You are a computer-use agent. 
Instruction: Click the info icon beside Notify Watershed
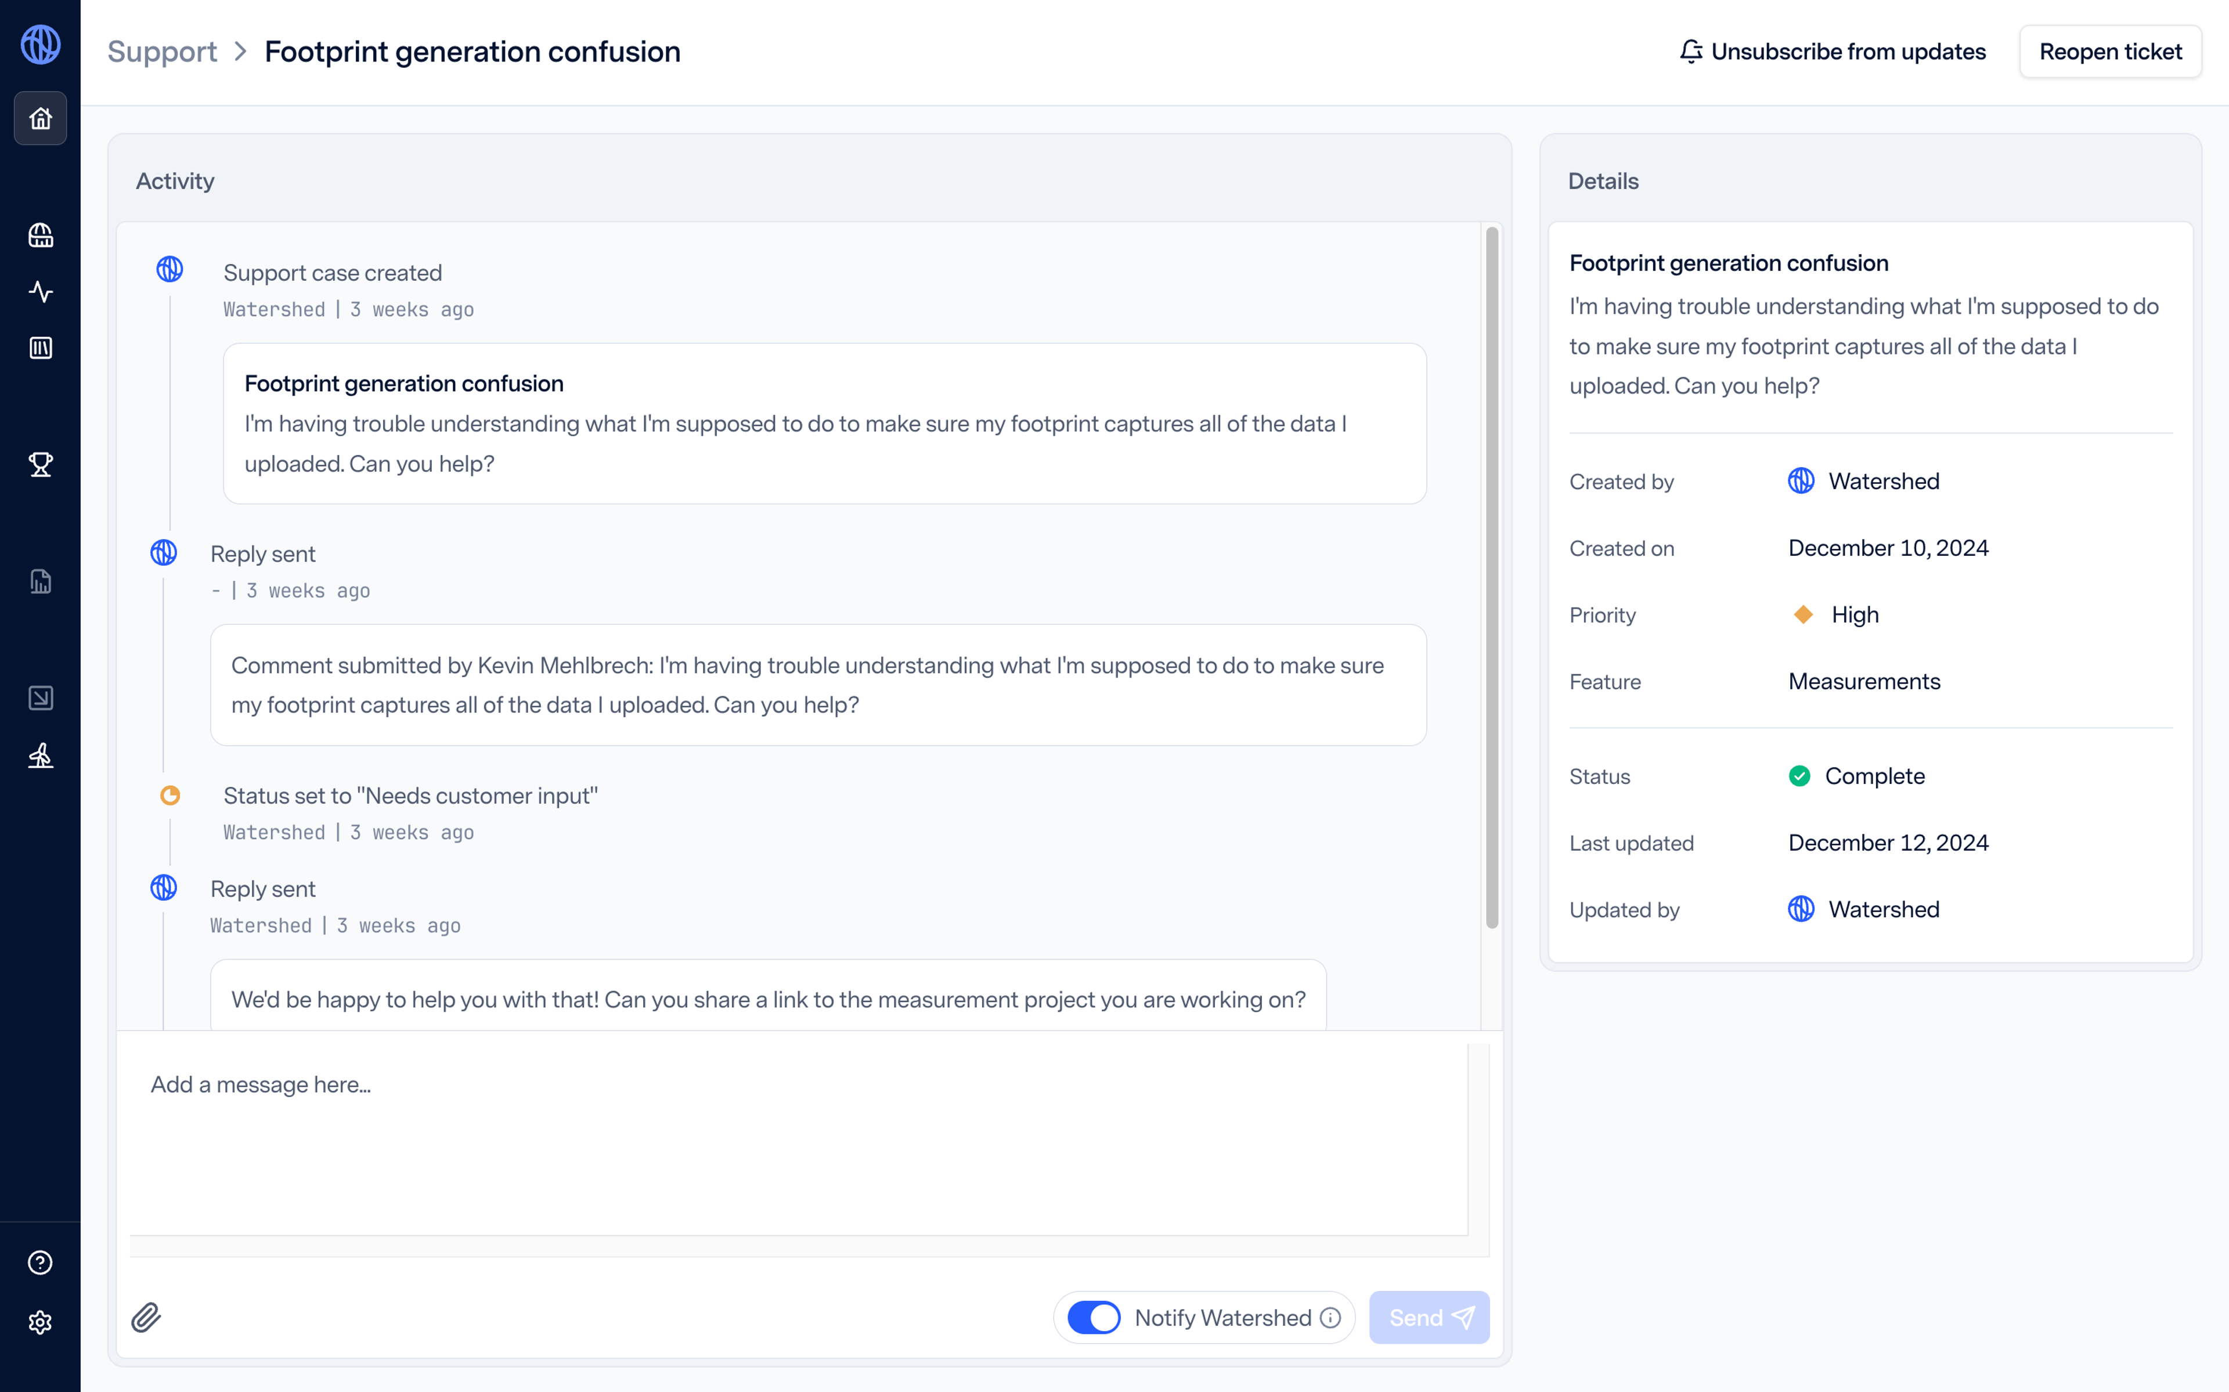click(1330, 1317)
